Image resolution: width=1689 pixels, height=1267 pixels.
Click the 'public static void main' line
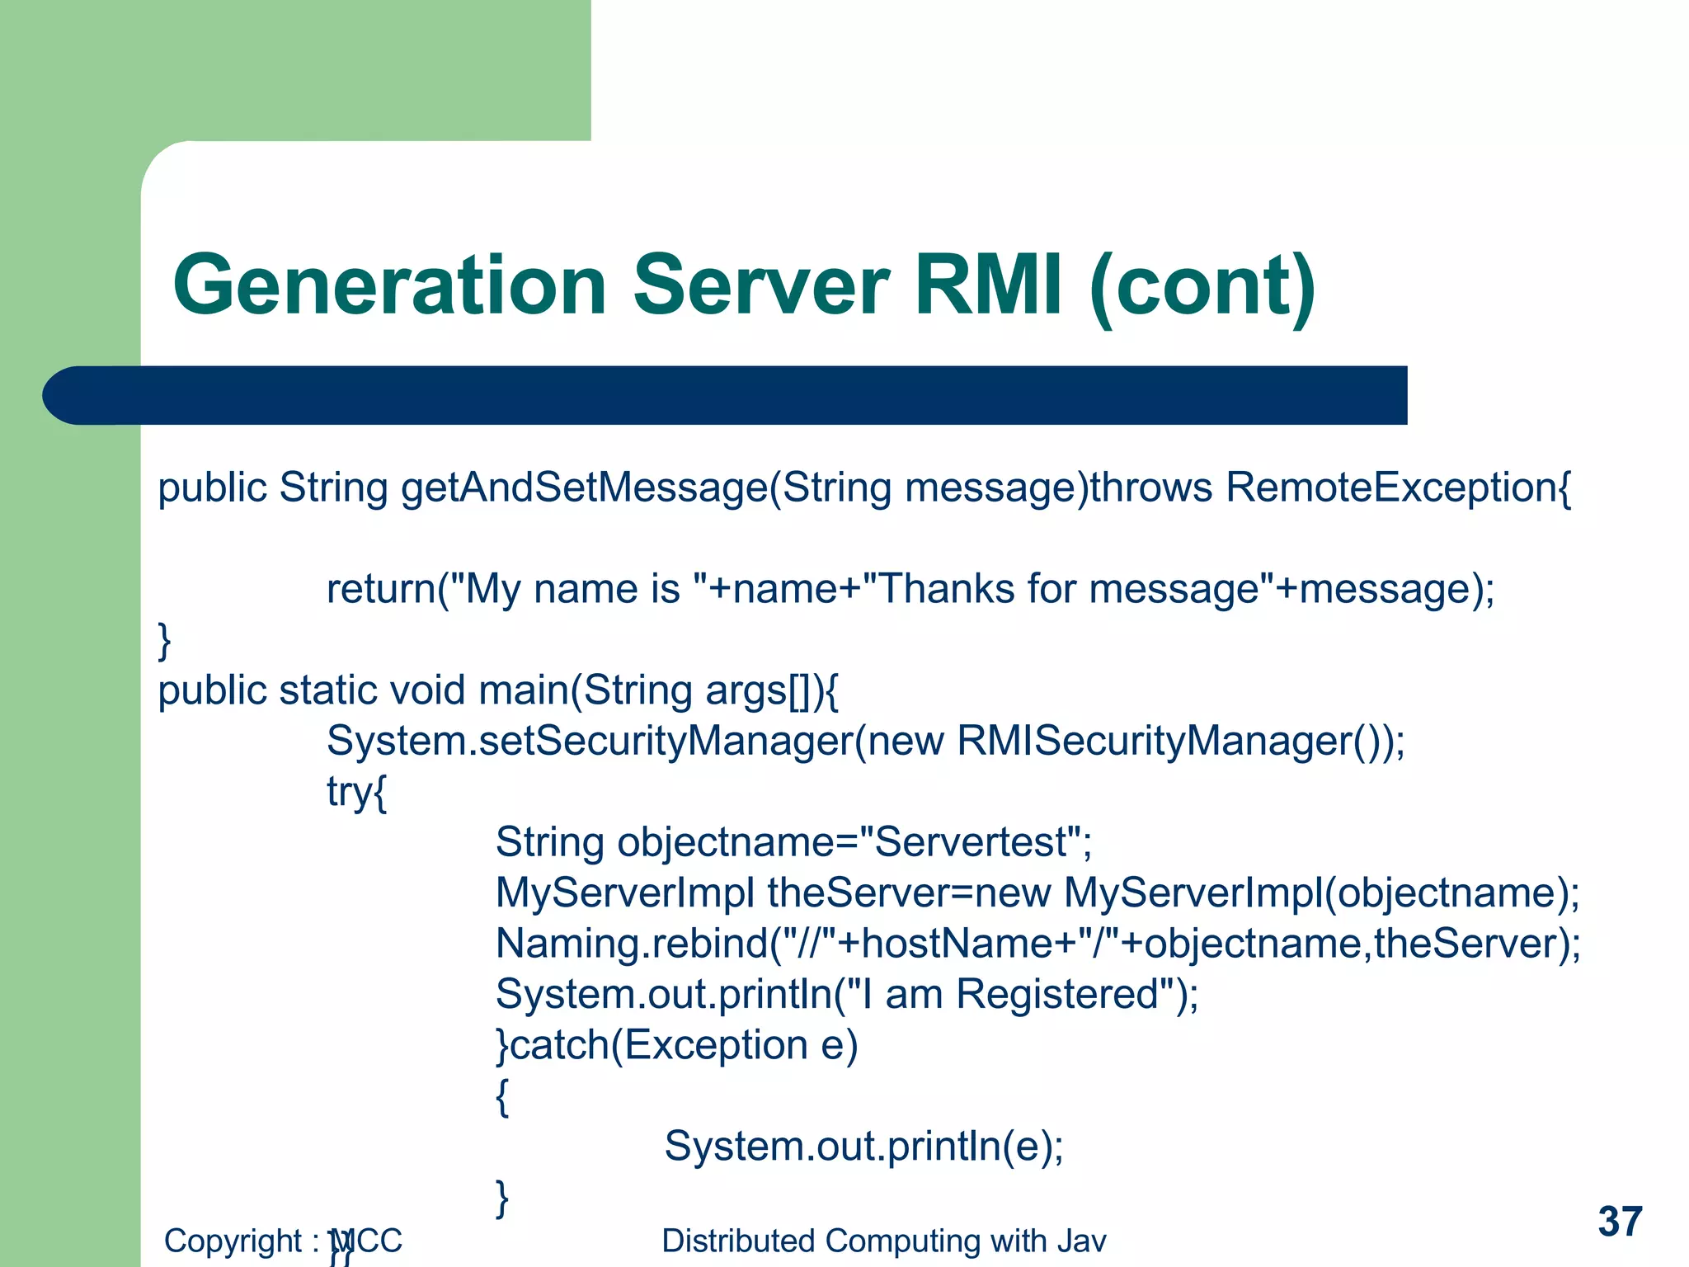497,691
